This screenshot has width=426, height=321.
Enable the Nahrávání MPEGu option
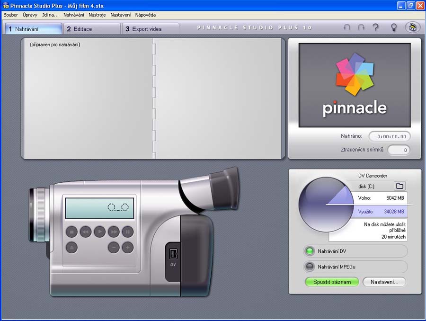coord(310,267)
